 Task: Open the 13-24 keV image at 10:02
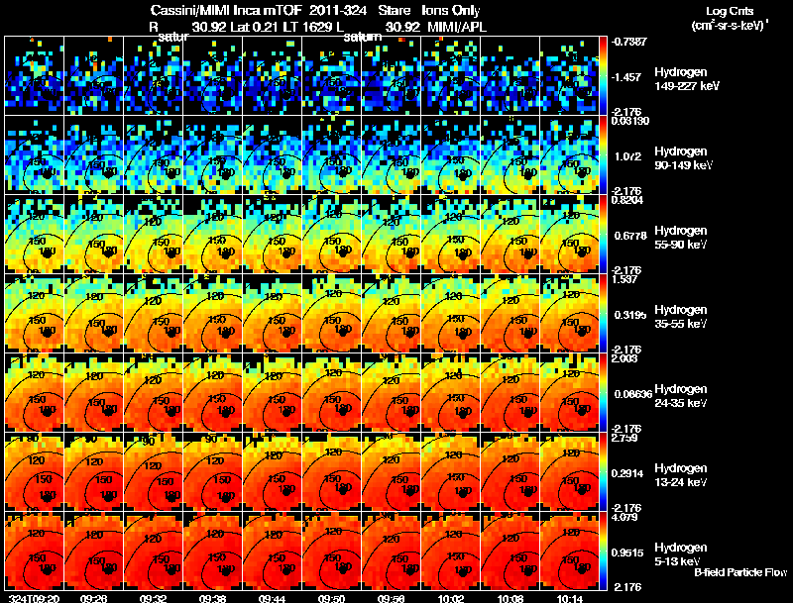click(451, 472)
